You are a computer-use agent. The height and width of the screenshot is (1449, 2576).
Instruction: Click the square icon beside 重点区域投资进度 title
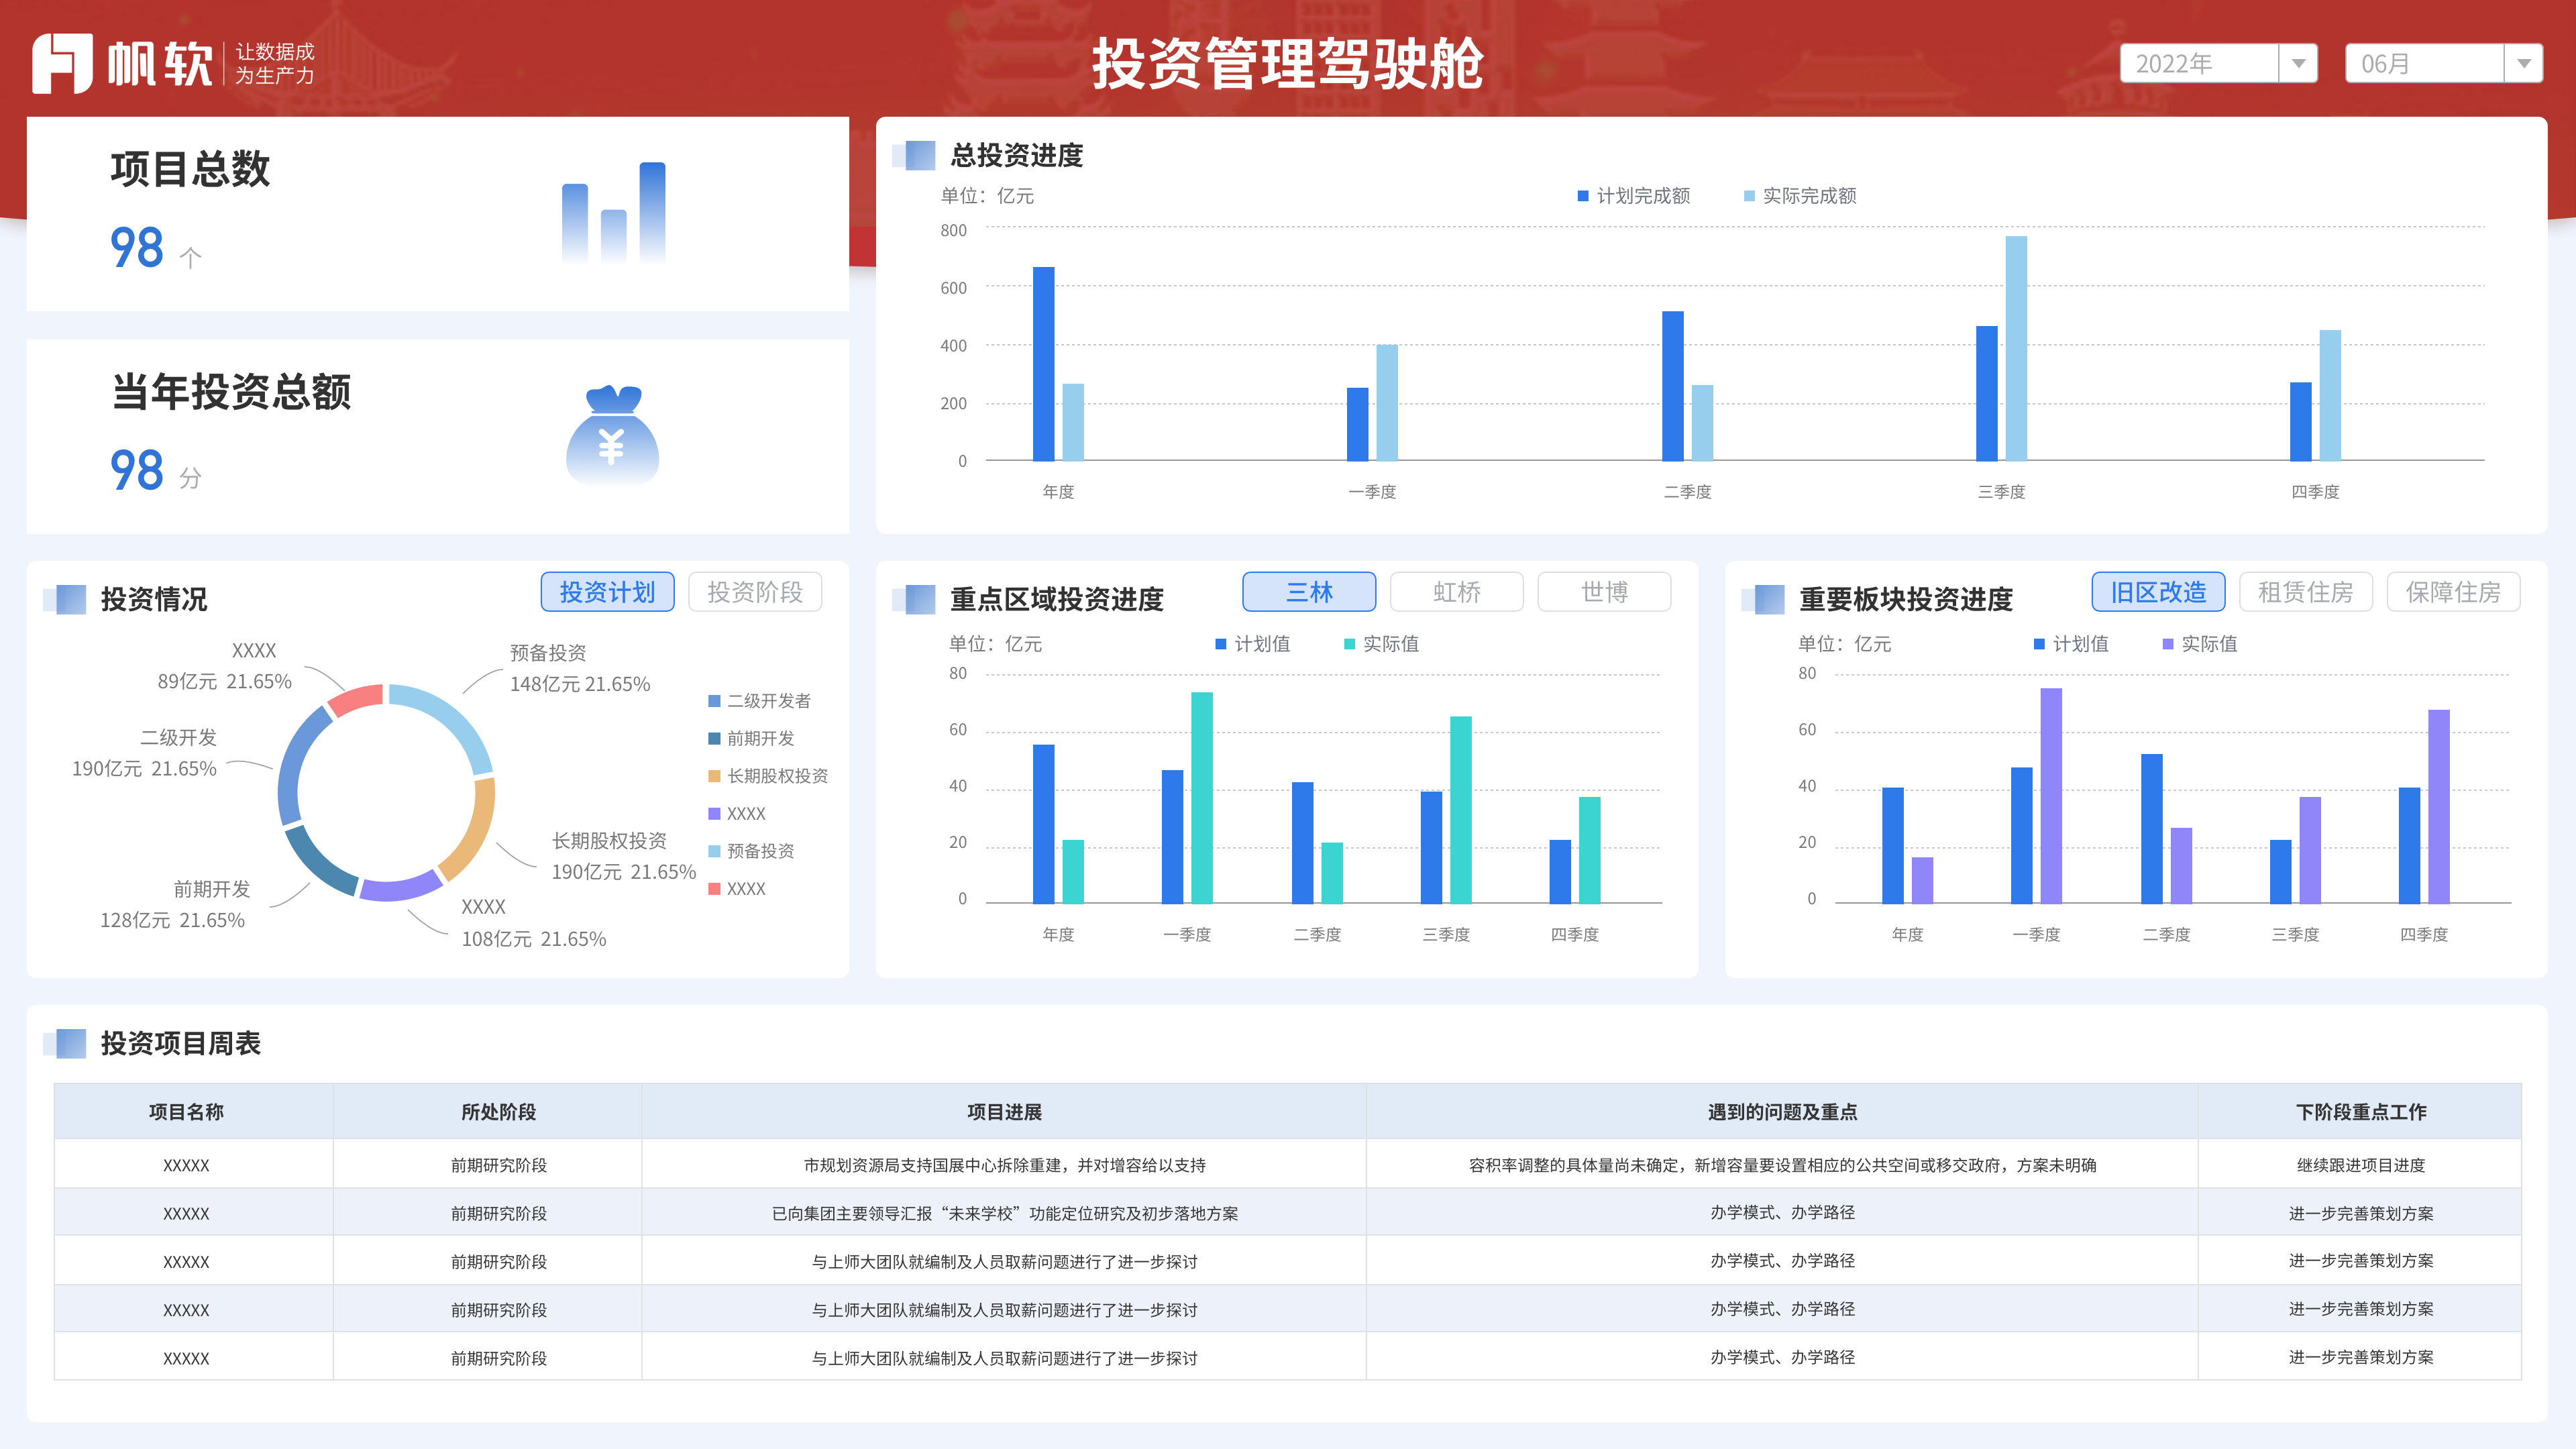point(914,599)
